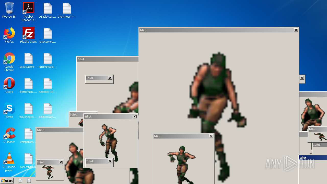Launch the CCleaner desktop shortcut
Image resolution: width=327 pixels, height=184 pixels.
tap(9, 135)
